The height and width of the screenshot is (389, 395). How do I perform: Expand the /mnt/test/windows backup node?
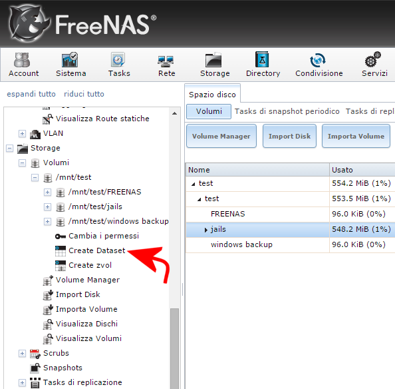pos(47,222)
